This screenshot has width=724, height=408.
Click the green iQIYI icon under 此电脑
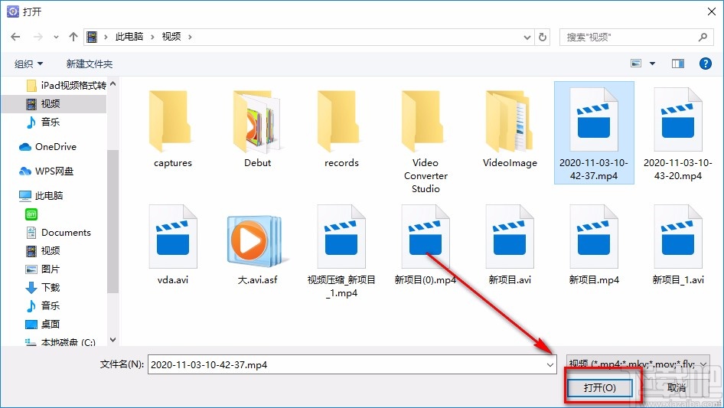31,214
